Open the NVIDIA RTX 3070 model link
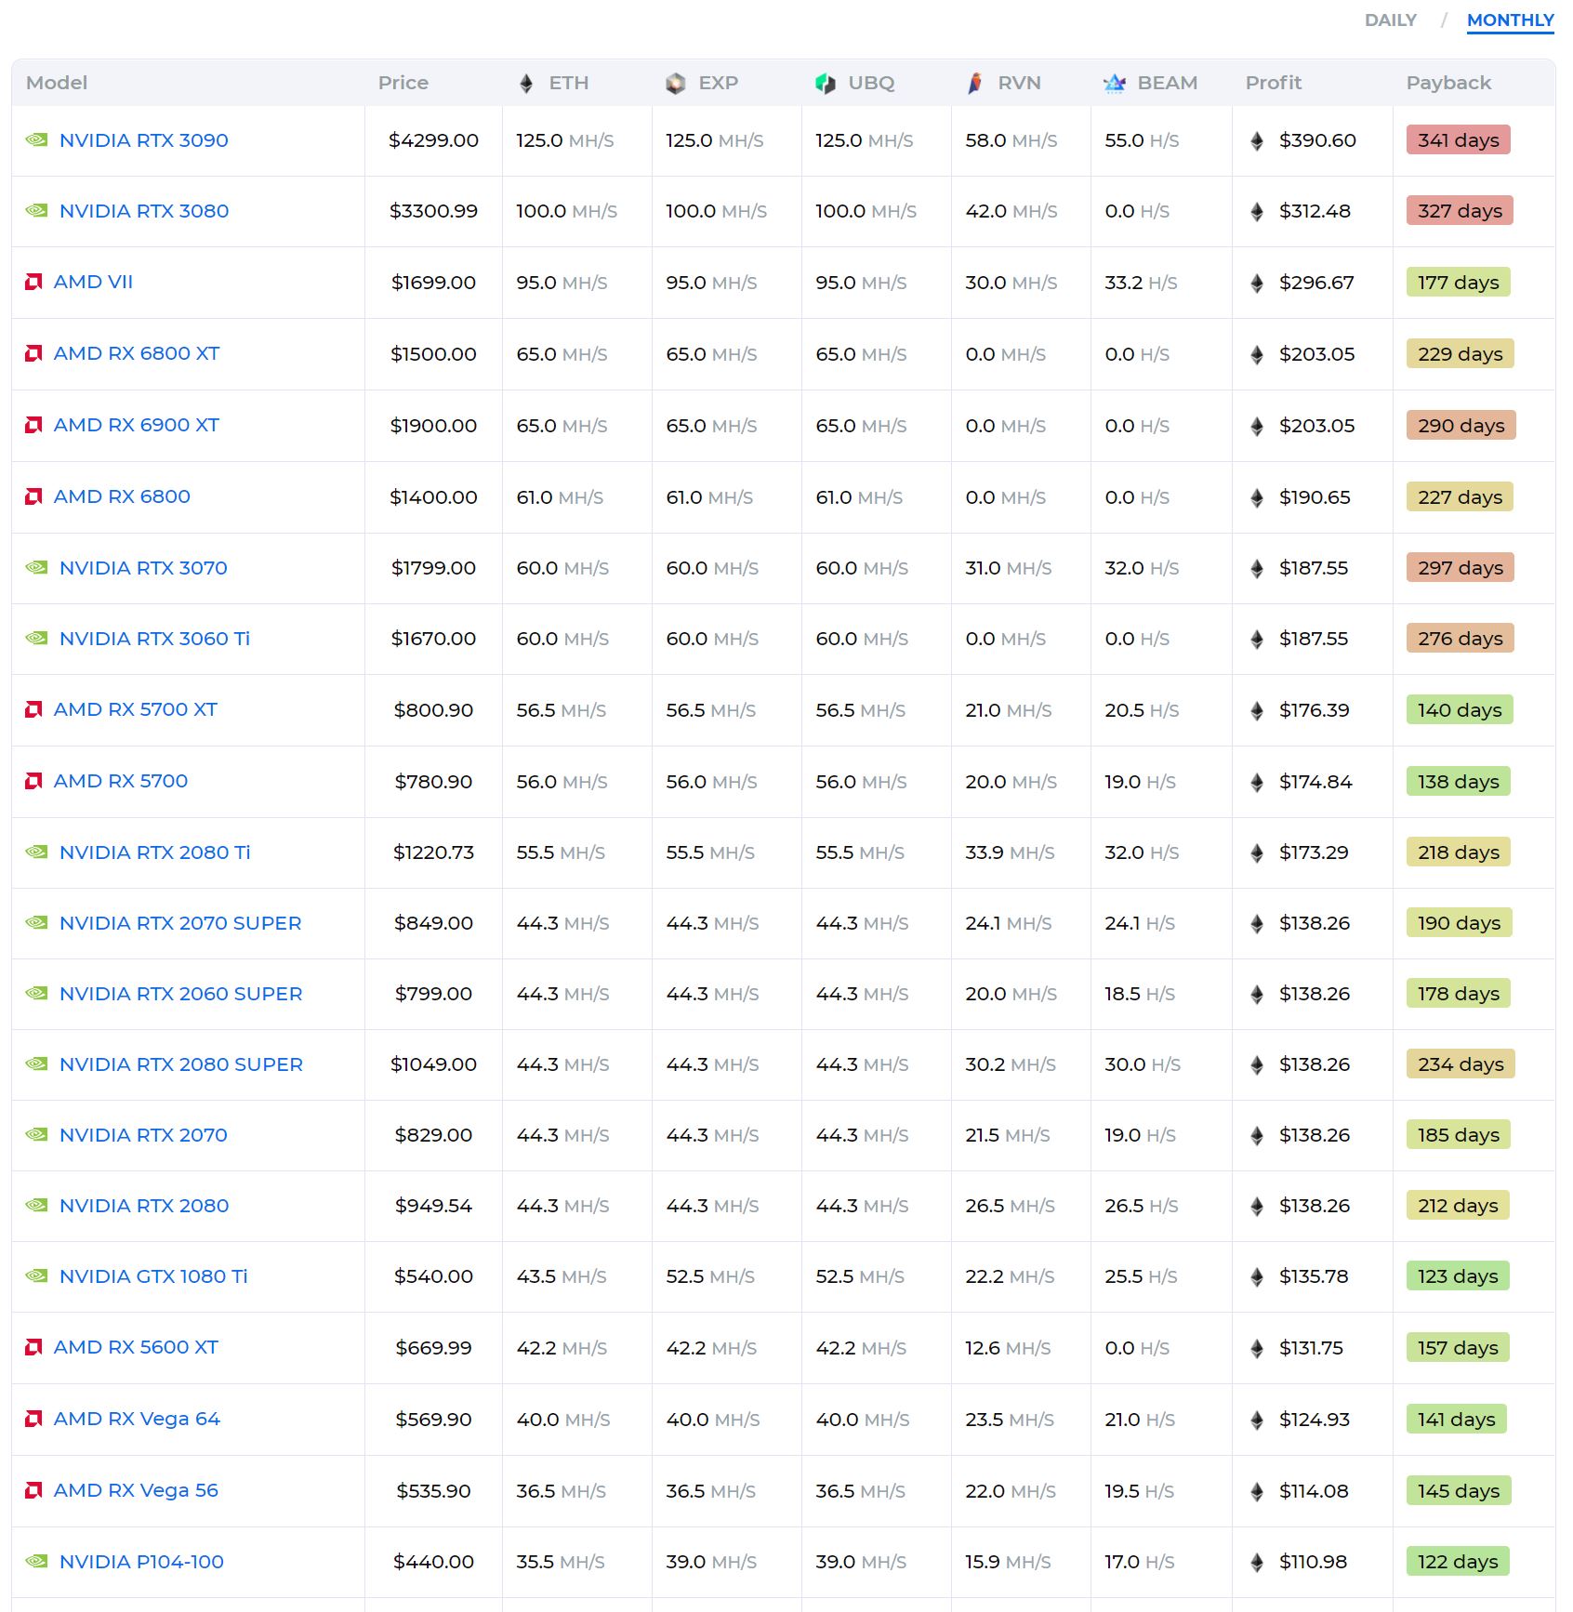The height and width of the screenshot is (1612, 1573). 143,568
